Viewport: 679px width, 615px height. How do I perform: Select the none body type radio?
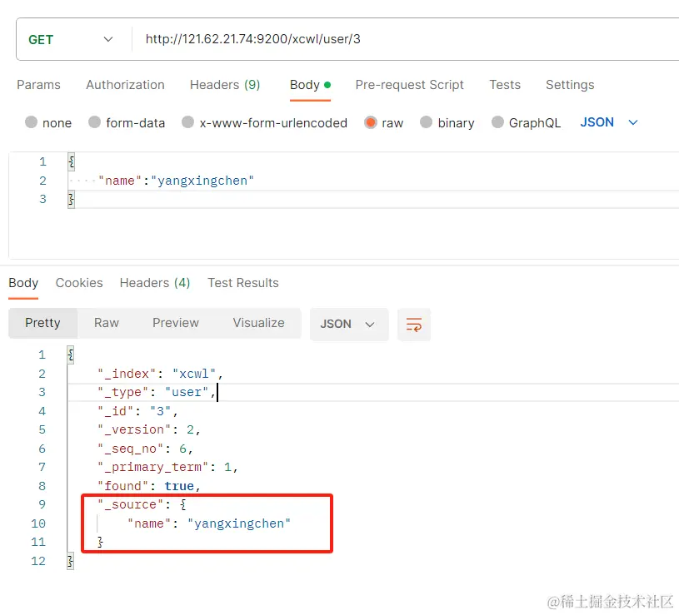click(31, 122)
